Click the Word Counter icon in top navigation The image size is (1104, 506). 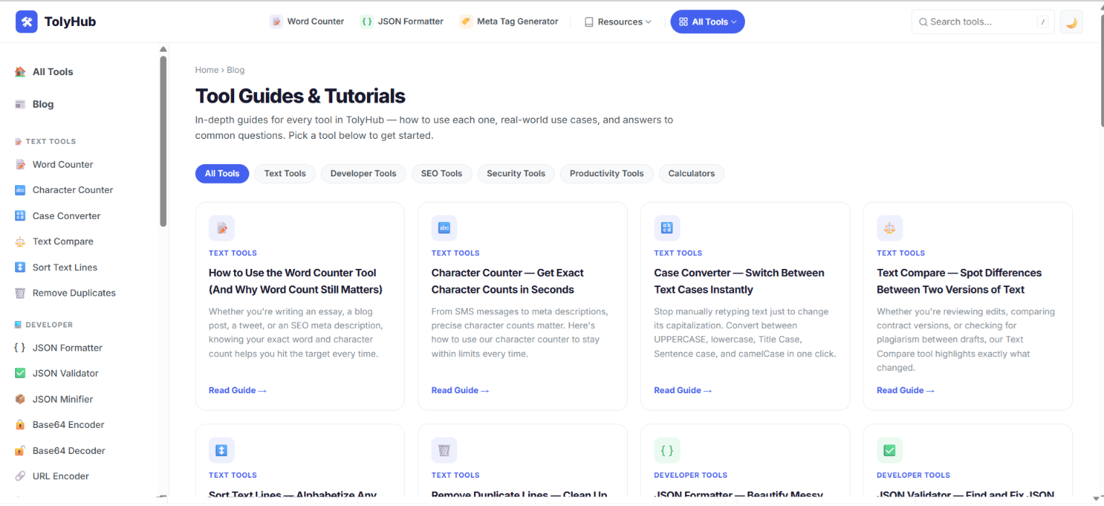point(276,22)
